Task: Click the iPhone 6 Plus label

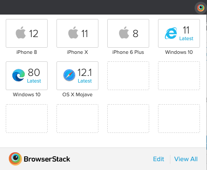Action: pyautogui.click(x=128, y=52)
